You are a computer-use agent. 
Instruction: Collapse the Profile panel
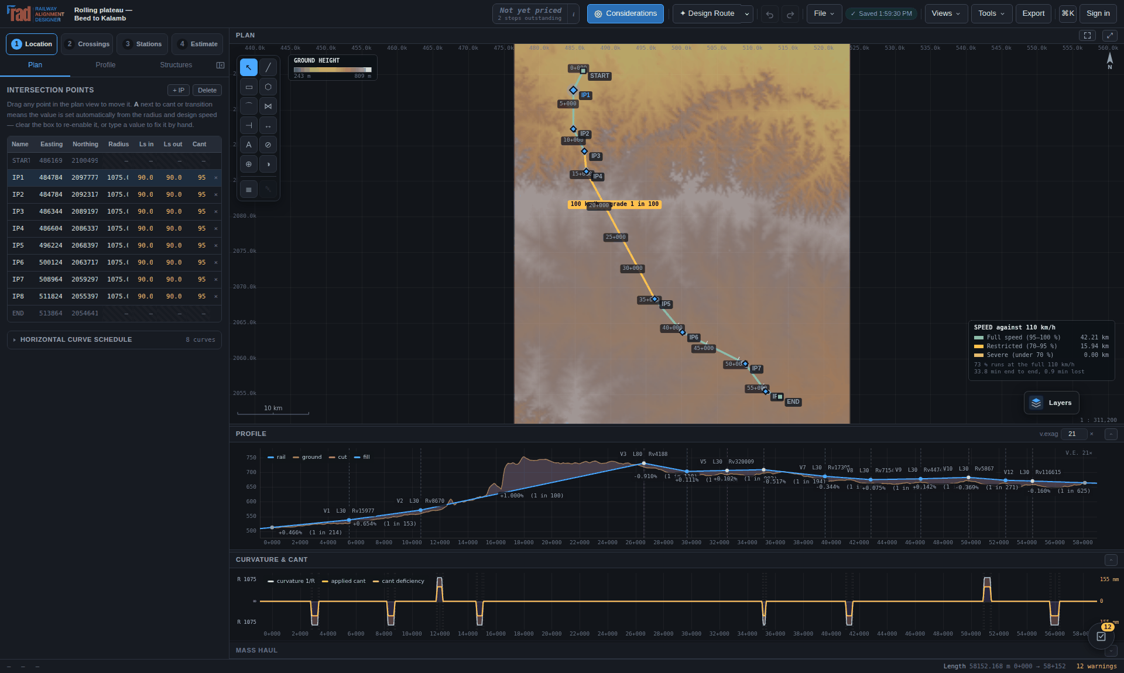1111,434
